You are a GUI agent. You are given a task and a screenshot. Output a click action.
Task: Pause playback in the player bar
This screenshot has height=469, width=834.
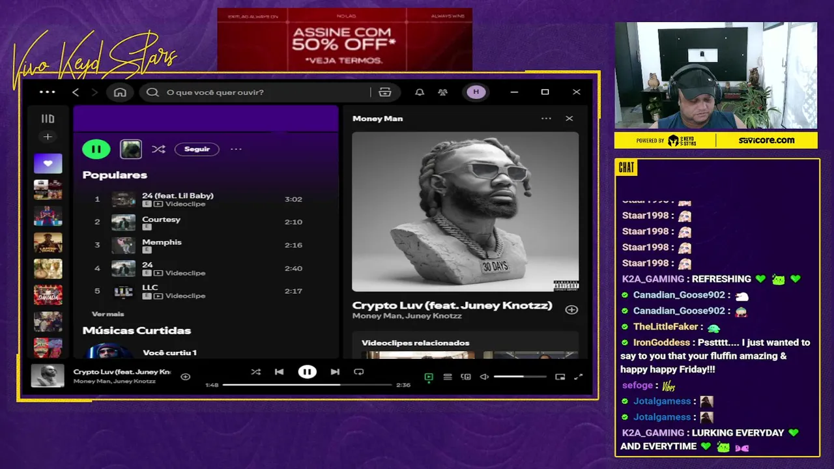coord(307,372)
